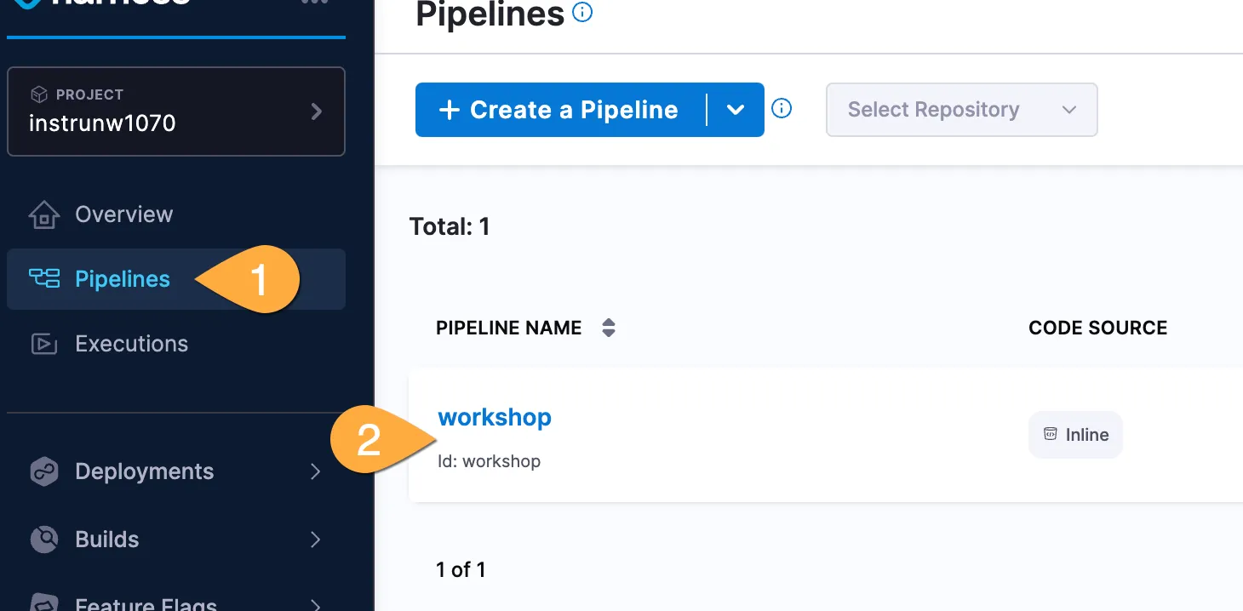Open the workshop pipeline link
This screenshot has height=611, width=1243.
494,418
